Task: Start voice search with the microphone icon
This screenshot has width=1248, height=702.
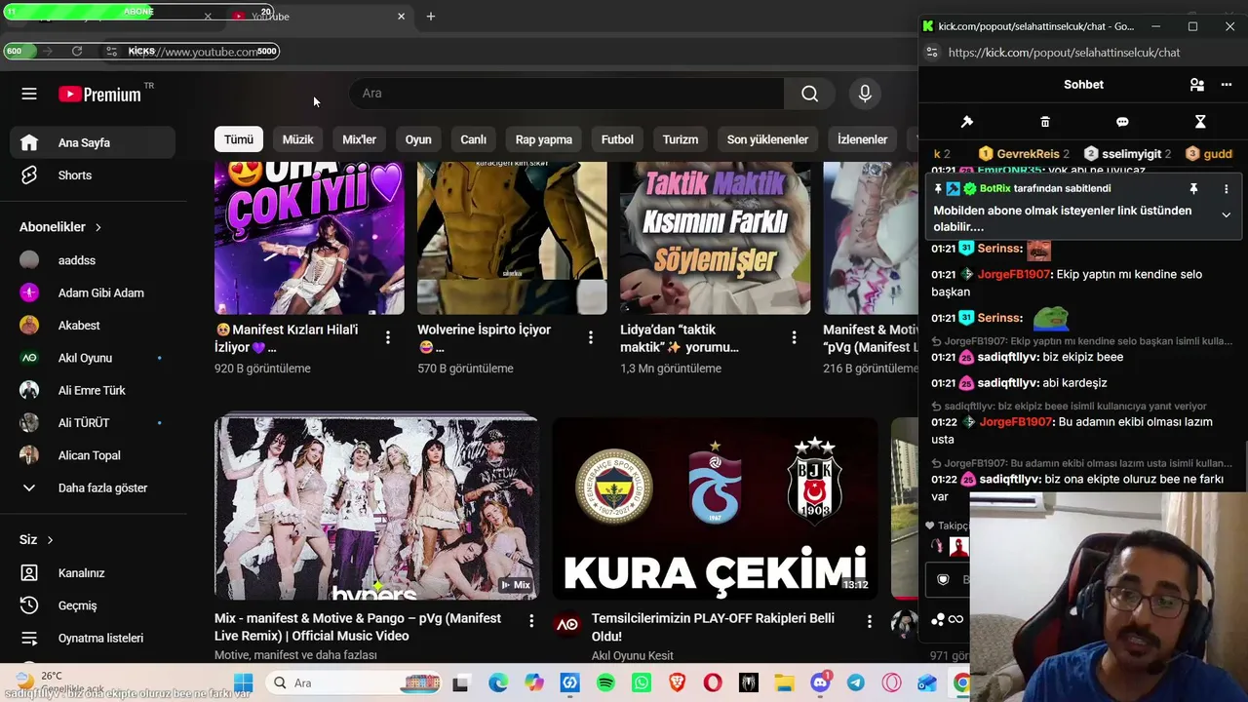Action: 865,94
